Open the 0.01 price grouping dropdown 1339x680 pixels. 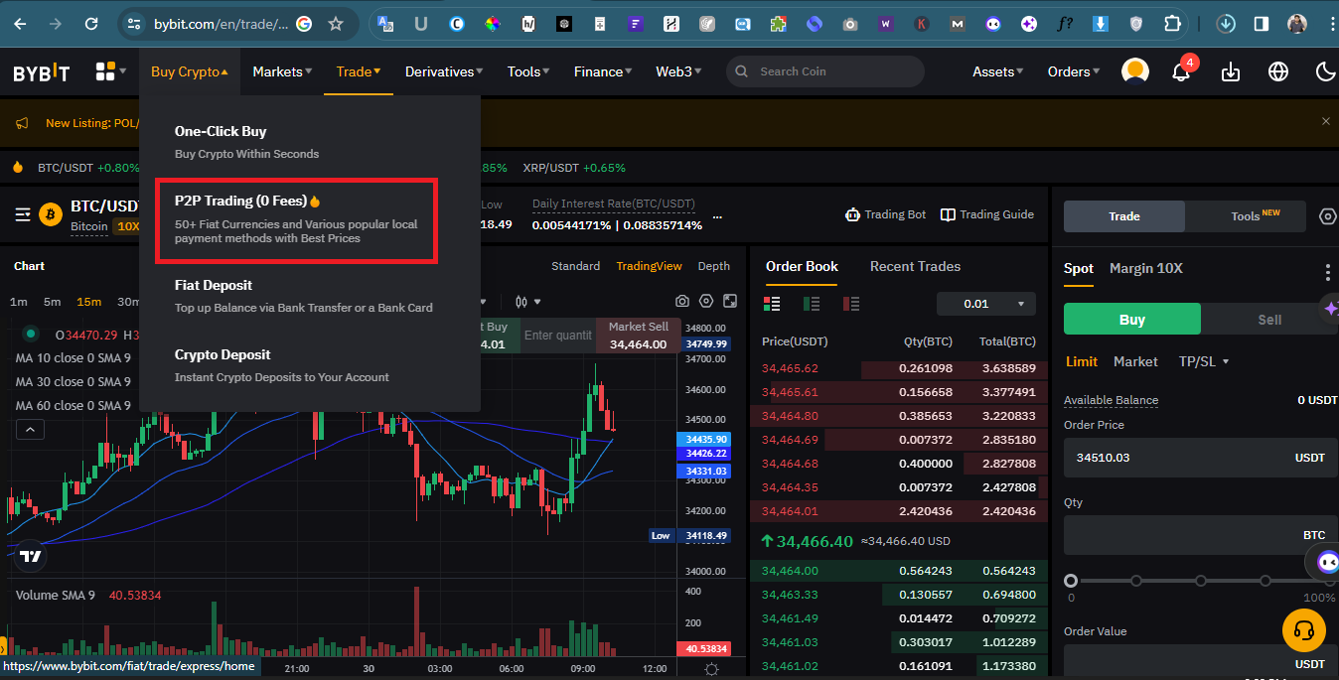point(986,304)
